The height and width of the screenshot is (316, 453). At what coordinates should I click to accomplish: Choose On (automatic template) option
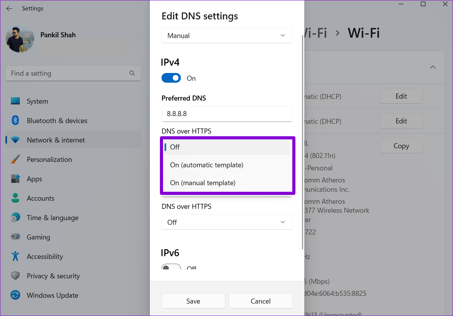click(207, 165)
